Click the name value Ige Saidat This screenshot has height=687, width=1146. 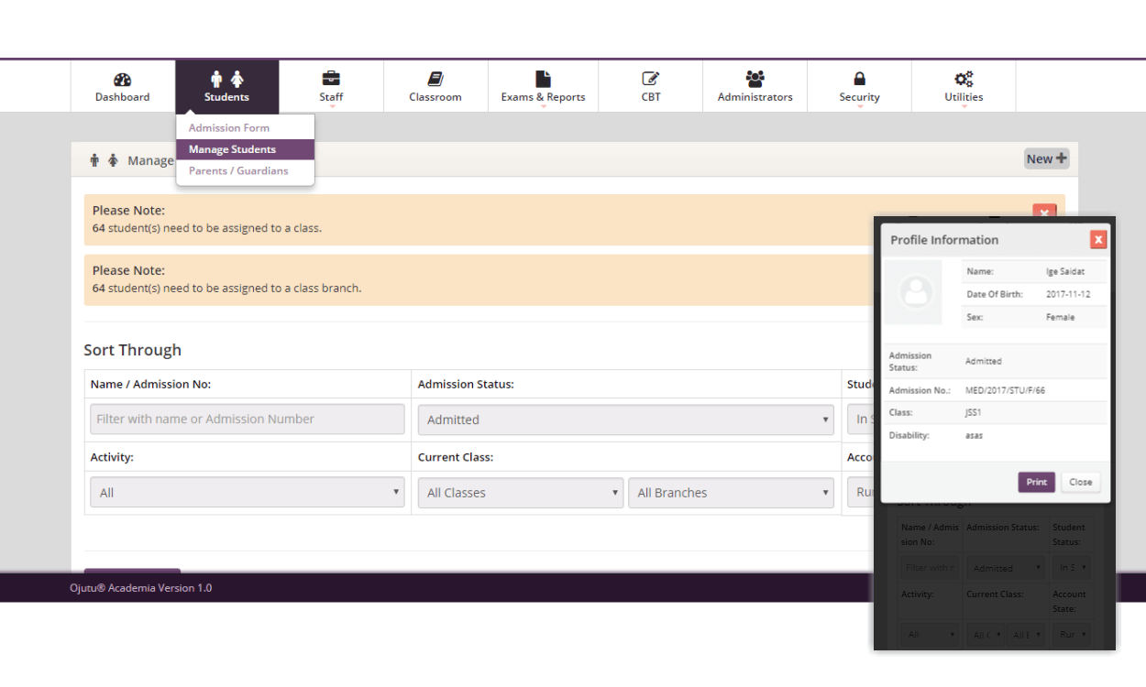pos(1065,272)
